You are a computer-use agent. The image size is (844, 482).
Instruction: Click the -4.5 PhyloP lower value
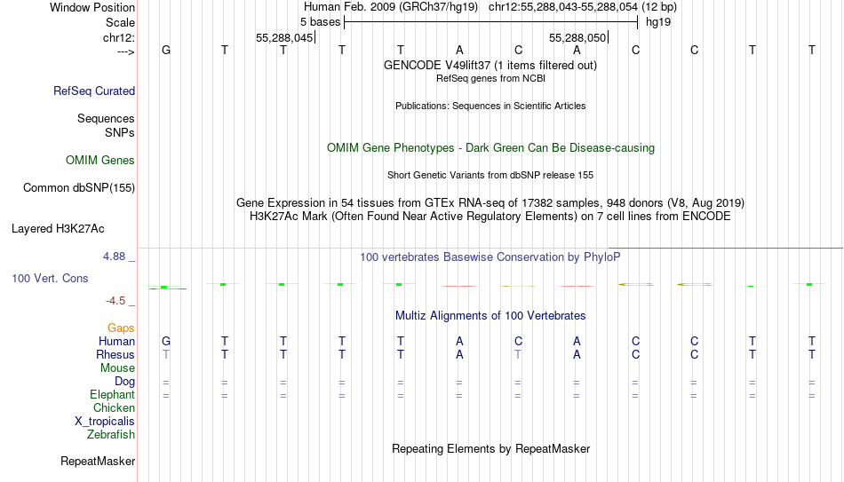click(115, 301)
